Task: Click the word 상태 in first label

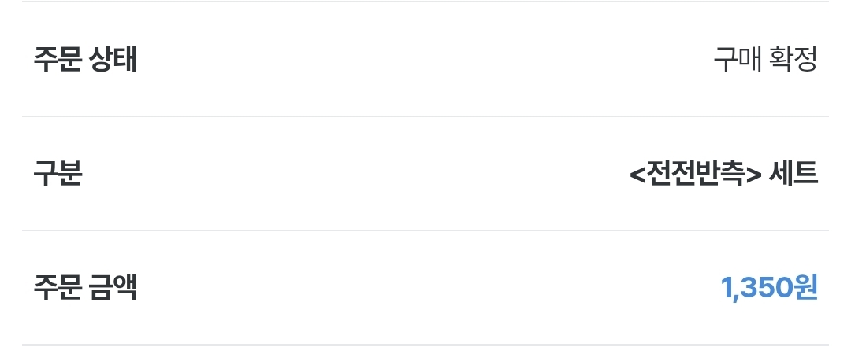Action: pyautogui.click(x=113, y=59)
